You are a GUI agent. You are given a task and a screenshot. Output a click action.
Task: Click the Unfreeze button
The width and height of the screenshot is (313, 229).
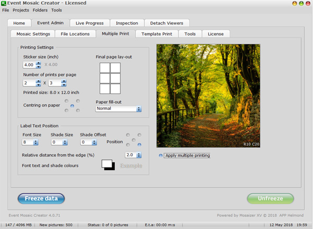[270, 198]
